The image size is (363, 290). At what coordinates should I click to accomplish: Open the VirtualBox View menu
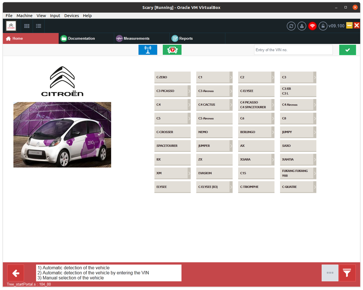41,16
